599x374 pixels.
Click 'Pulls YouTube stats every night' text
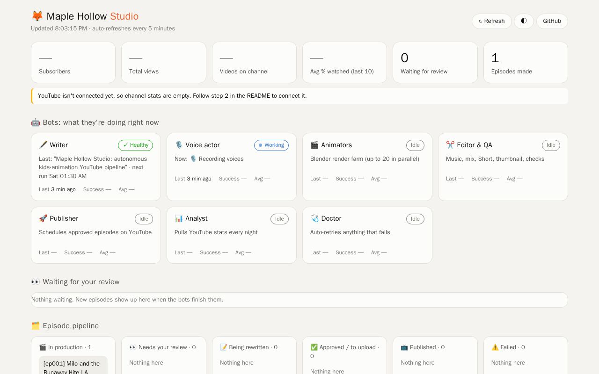(216, 232)
